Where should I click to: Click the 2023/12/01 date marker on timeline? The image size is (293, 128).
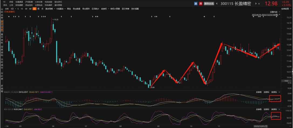(x=261, y=126)
